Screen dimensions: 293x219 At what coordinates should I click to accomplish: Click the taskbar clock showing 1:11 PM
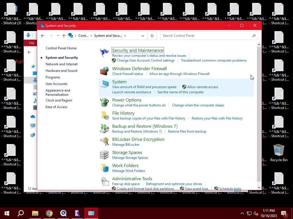268,213
